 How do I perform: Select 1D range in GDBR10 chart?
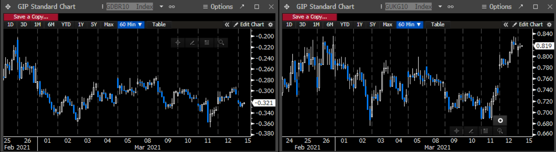tap(10, 24)
